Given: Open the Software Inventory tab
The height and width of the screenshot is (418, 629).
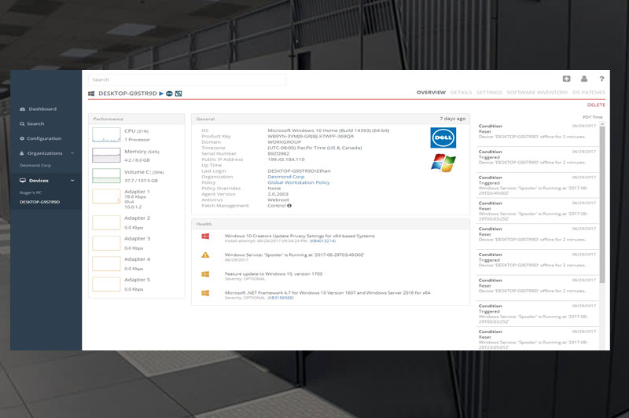Looking at the screenshot, I should coord(537,93).
